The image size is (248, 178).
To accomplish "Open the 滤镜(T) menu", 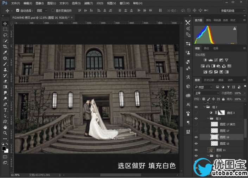I will click(x=88, y=3).
